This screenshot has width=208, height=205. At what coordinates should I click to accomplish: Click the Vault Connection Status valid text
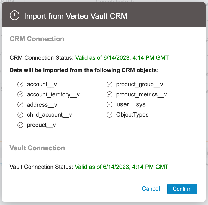tap(122, 167)
